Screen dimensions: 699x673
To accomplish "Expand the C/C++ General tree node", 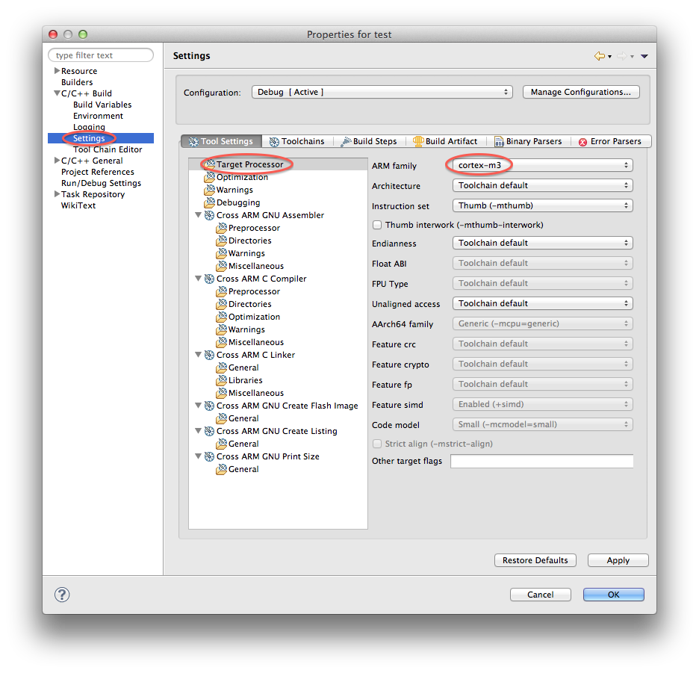I will click(57, 161).
